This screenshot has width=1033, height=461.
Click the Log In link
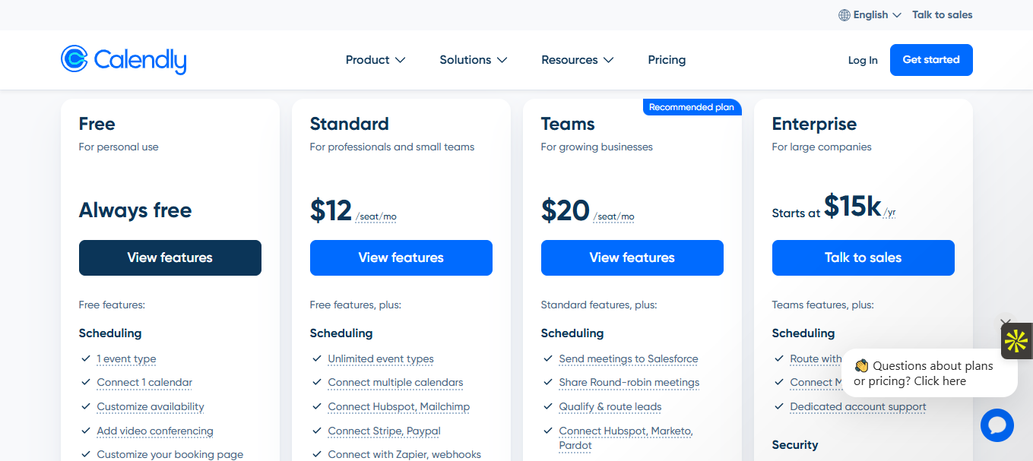pyautogui.click(x=863, y=60)
